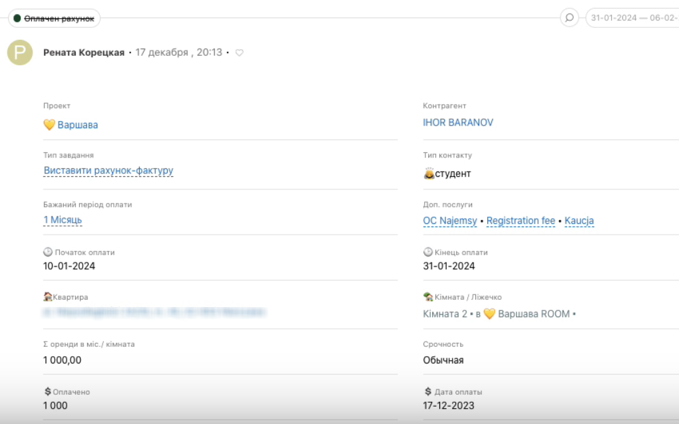Select the 'Registration fee' service tag
Screen dimensions: 679x424
point(521,221)
